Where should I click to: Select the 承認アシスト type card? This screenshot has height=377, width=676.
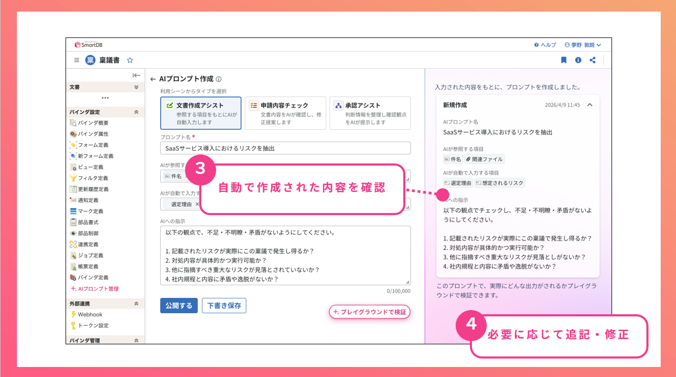pos(370,113)
